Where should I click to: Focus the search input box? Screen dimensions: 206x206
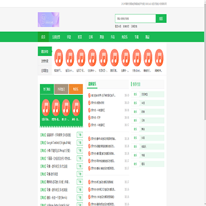136,18
